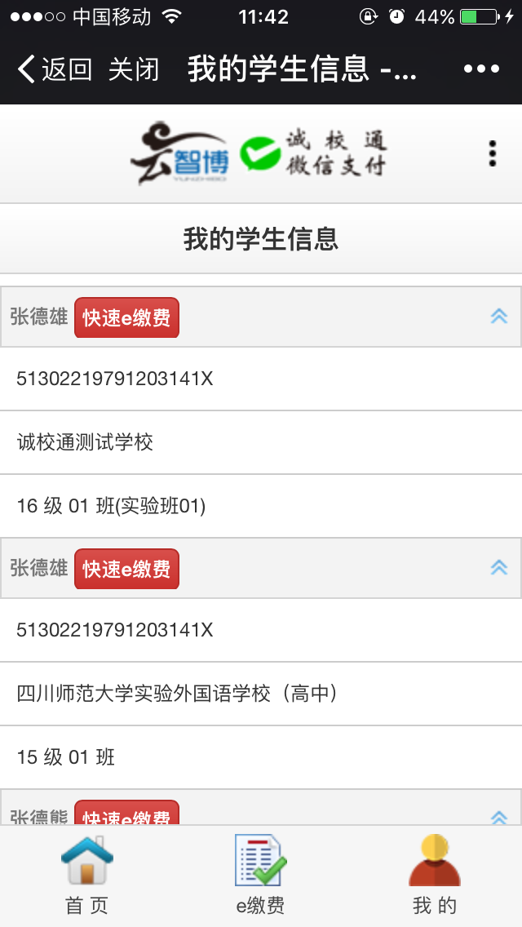This screenshot has height=927, width=522.
Task: Tap the battery indicator in status bar
Action: (x=480, y=17)
